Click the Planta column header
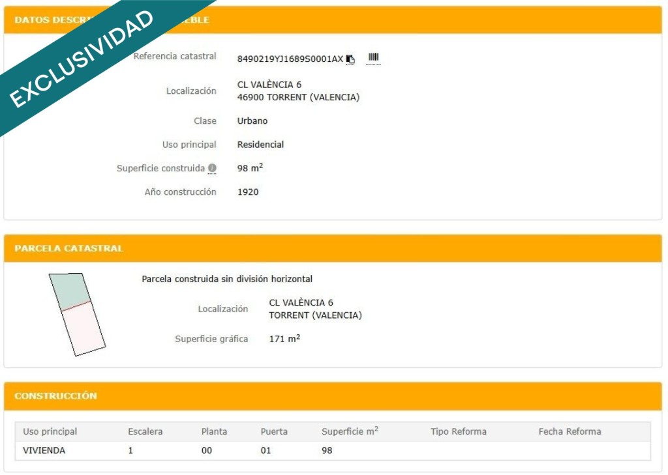Screen dimensions: 668x475 coord(214,431)
